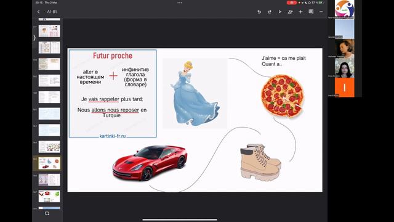This screenshot has width=394, height=222.
Task: Click "Je vais rappeler plus tard" sentence
Action: point(112,99)
